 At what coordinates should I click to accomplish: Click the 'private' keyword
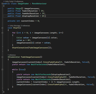pyautogui.click(x=12, y=21)
